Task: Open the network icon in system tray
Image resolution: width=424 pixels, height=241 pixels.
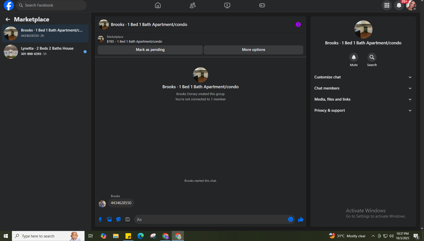Action: click(x=385, y=236)
